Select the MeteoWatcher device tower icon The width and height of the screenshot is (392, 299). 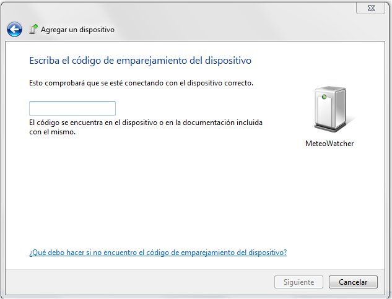point(329,111)
